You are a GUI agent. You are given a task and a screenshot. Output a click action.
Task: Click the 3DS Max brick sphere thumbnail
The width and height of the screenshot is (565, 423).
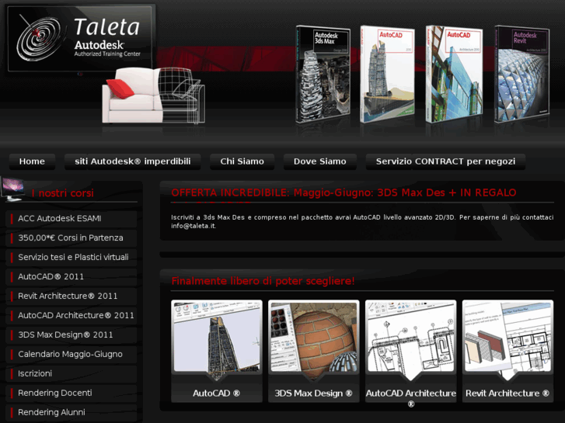313,337
